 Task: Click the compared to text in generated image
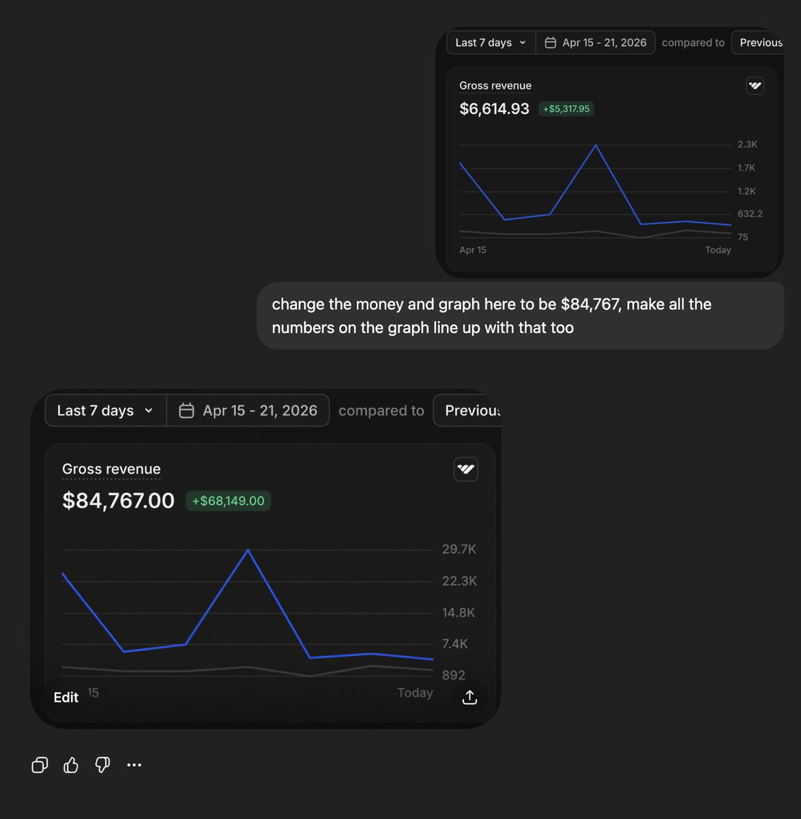381,410
